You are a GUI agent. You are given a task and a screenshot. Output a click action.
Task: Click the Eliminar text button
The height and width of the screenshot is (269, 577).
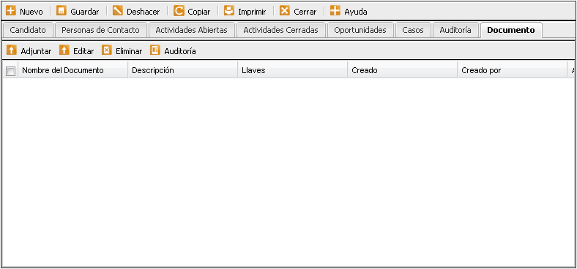click(x=129, y=51)
